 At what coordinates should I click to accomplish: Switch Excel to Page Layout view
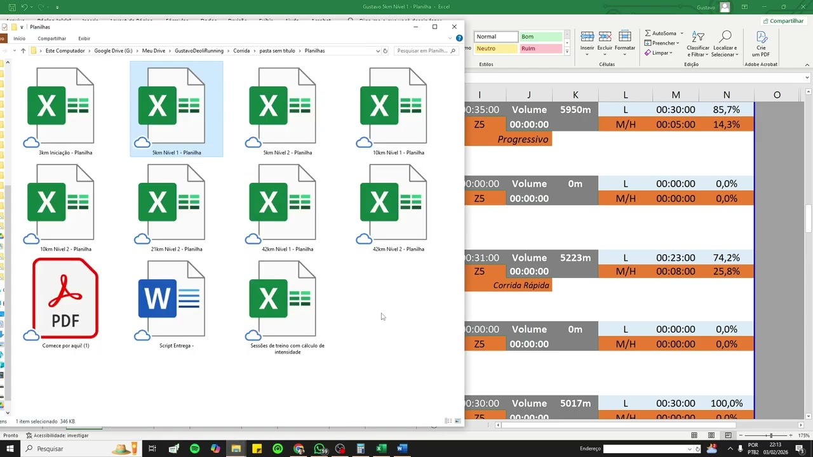711,435
